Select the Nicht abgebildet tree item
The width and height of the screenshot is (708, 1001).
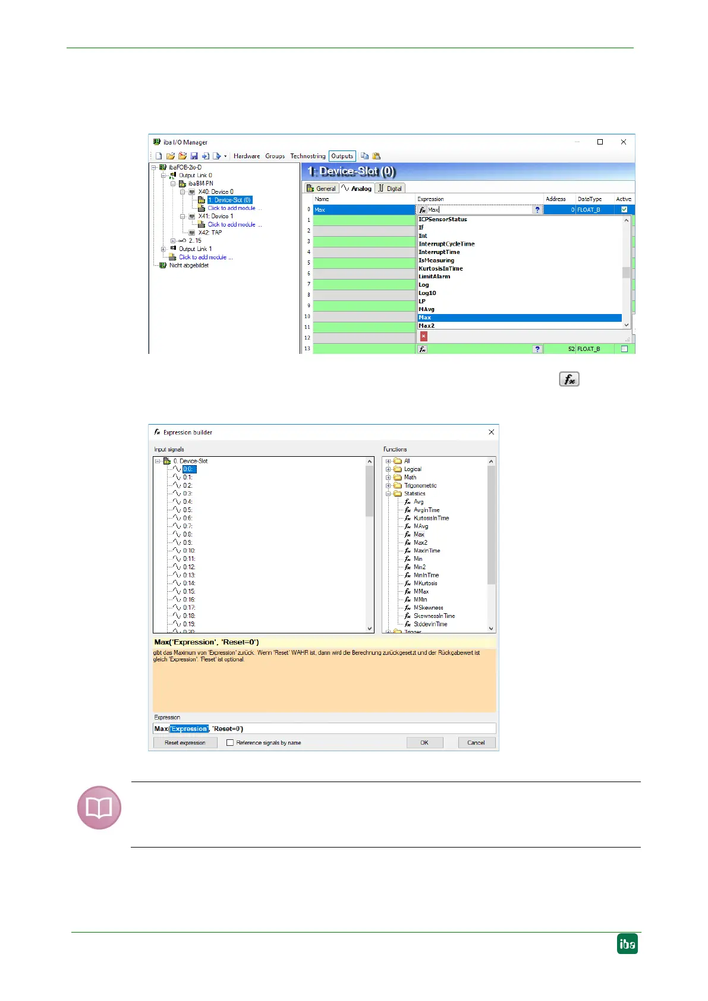189,266
